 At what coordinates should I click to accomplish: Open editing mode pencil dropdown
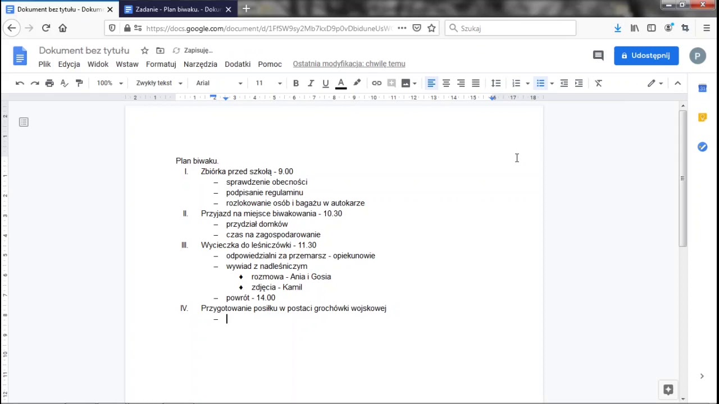coord(655,83)
